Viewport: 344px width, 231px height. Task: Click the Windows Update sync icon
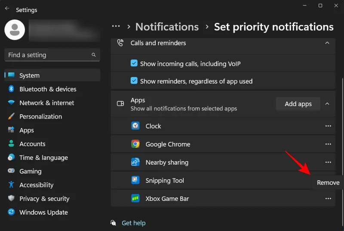click(x=11, y=212)
